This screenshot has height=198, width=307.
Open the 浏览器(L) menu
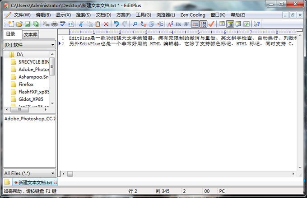click(x=166, y=15)
